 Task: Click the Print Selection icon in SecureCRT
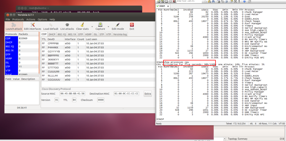point(222,1)
